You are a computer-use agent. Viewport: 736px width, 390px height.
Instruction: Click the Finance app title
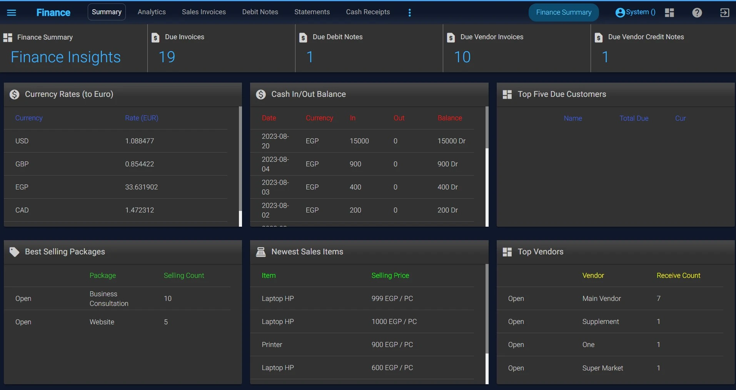tap(53, 13)
